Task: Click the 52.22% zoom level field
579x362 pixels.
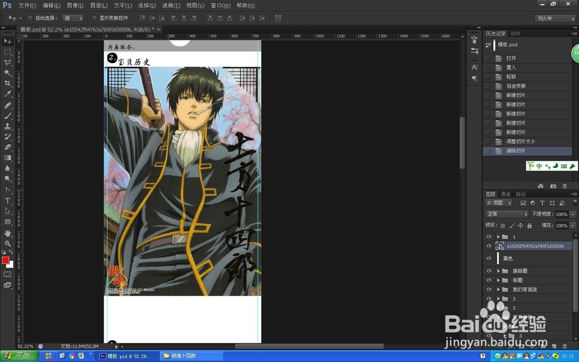Action: pos(25,346)
